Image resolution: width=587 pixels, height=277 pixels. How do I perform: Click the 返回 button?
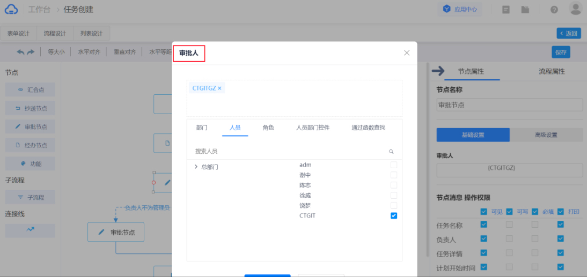[569, 33]
